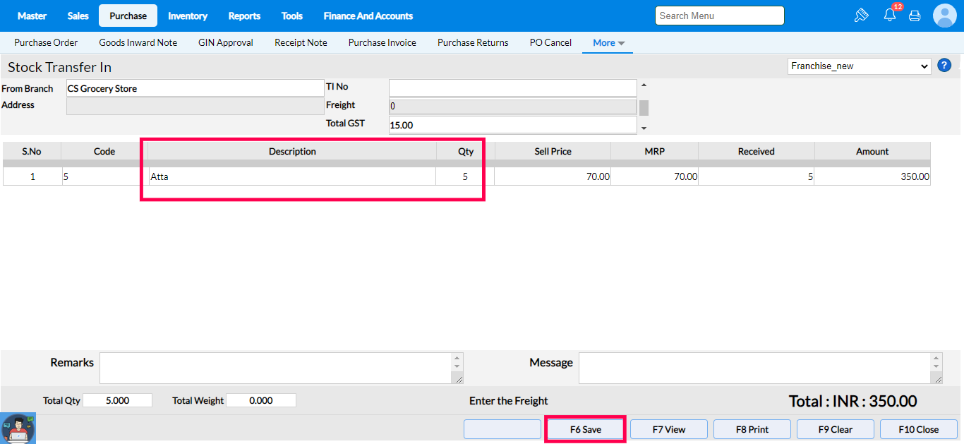
Task: Open the support assistant chat icon
Action: (18, 428)
